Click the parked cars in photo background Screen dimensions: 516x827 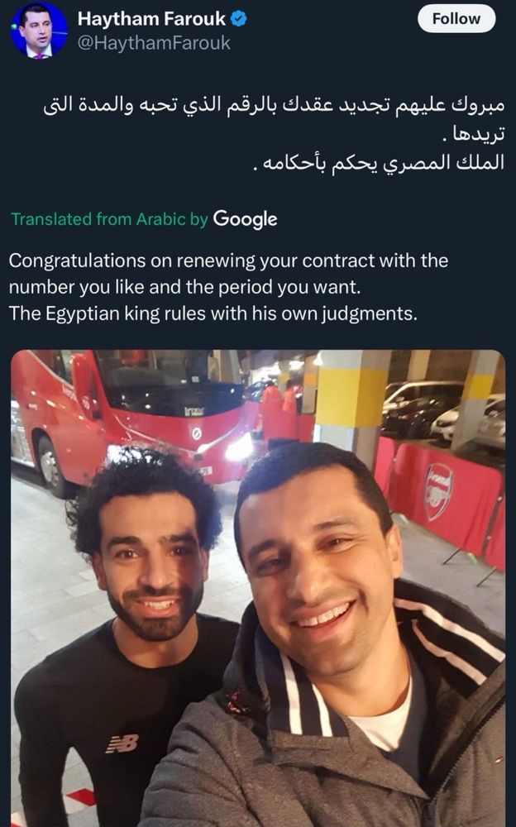[x=443, y=414]
